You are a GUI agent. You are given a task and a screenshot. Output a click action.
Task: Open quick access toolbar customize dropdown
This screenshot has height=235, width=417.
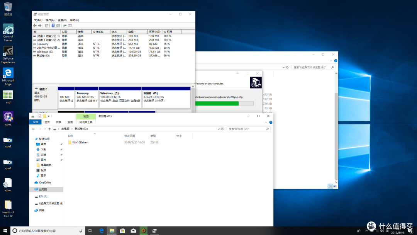point(49,116)
